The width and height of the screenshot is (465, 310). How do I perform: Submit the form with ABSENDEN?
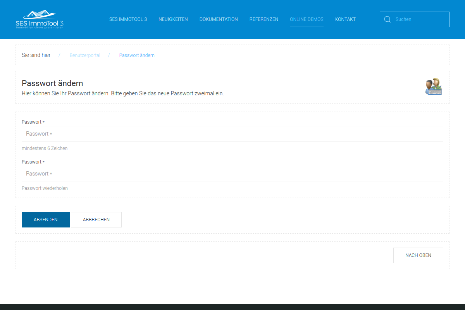[x=46, y=220]
